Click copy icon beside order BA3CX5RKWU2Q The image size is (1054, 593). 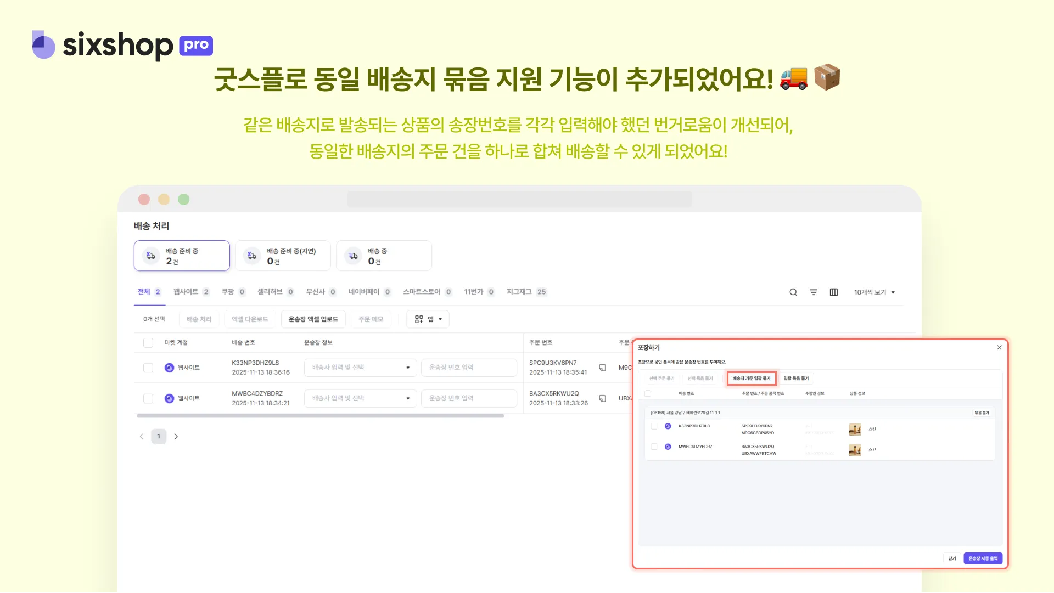[x=602, y=398]
